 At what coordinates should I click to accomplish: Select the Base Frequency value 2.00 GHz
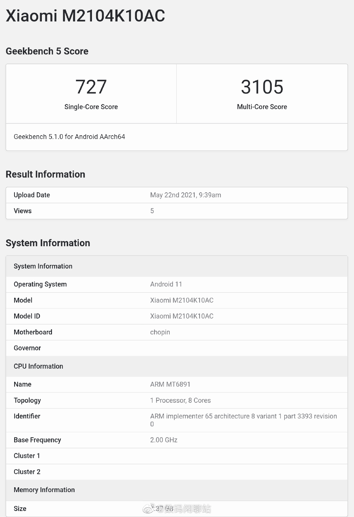click(164, 440)
